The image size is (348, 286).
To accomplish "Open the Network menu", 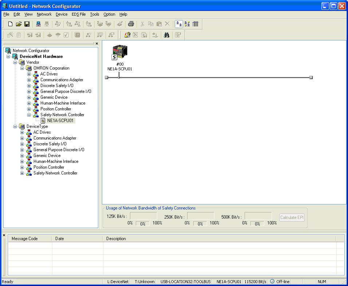I will click(x=44, y=14).
